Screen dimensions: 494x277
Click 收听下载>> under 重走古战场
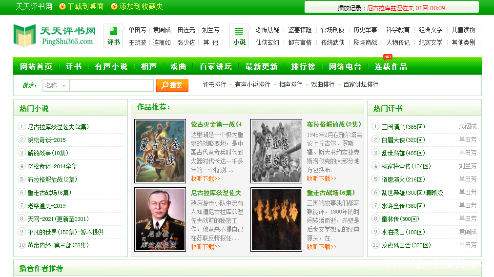(321, 247)
